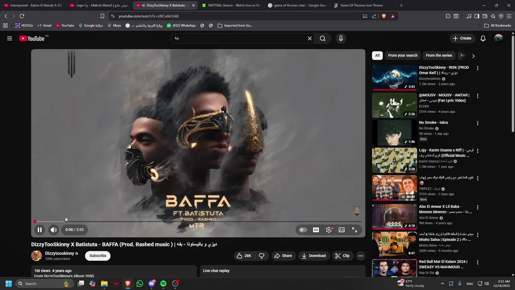515x290 pixels.
Task: Go back in browser history
Action: 6,16
